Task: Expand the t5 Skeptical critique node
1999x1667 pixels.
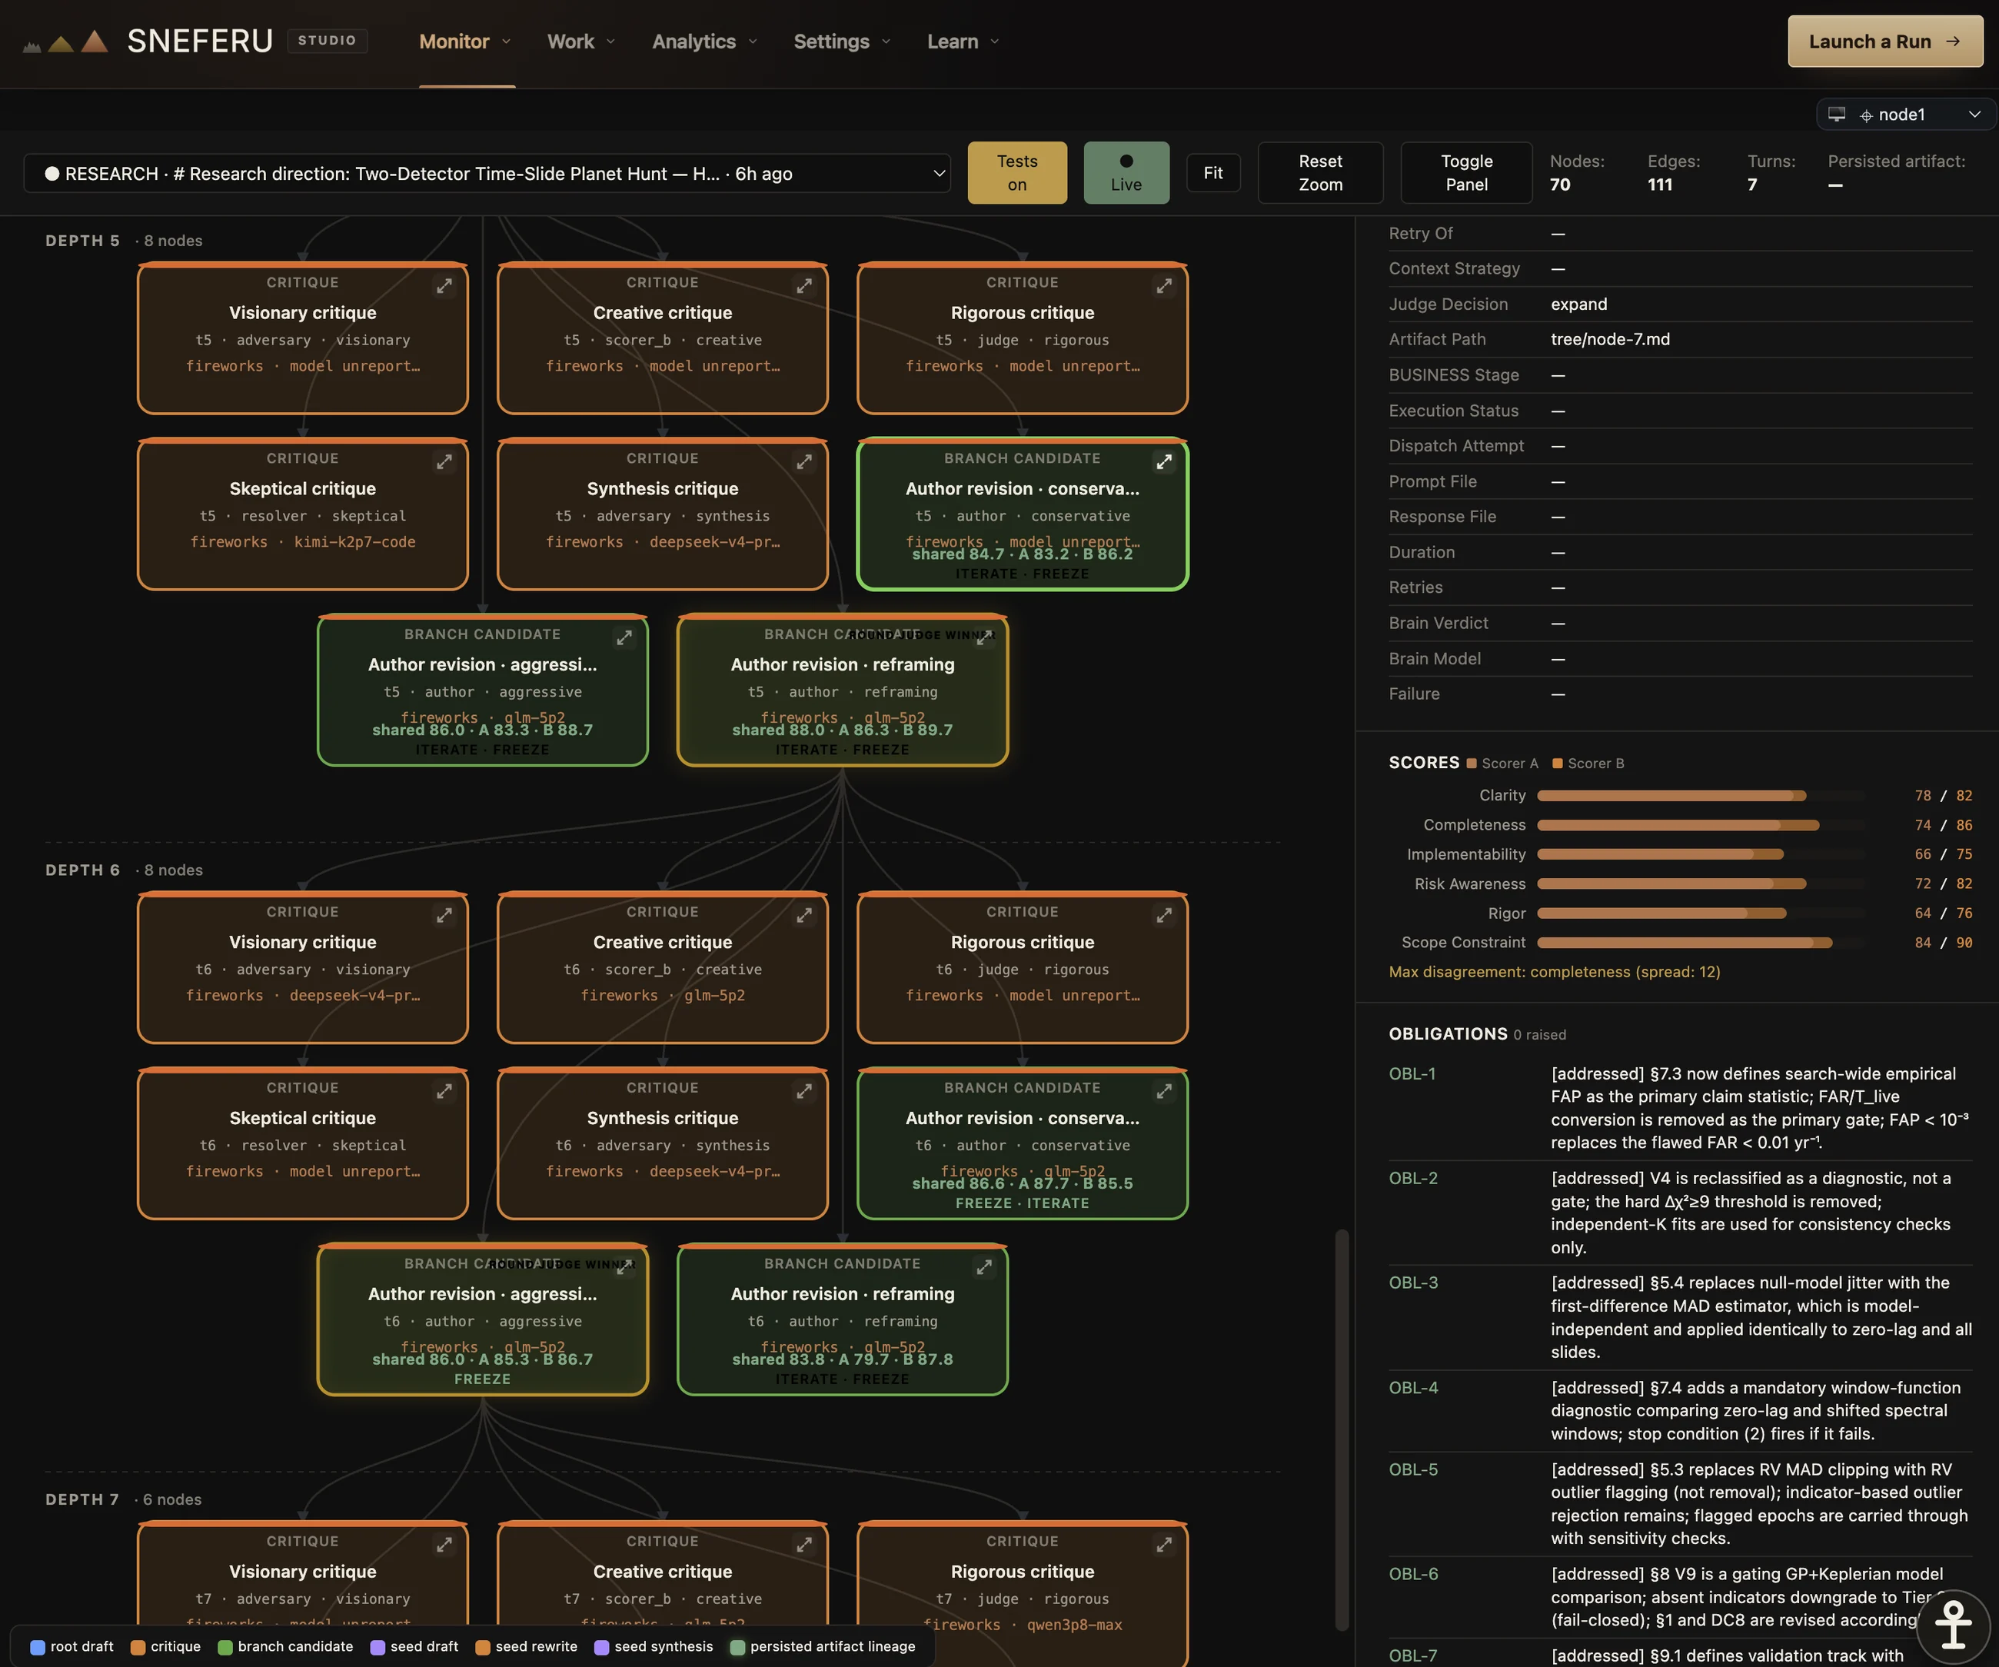Action: pyautogui.click(x=444, y=462)
